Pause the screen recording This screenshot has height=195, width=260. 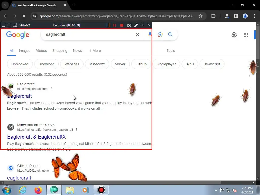[115, 25]
